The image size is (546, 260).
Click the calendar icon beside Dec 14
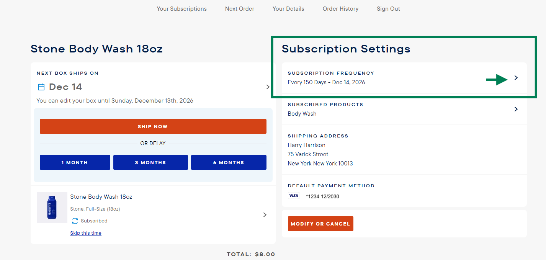[41, 87]
